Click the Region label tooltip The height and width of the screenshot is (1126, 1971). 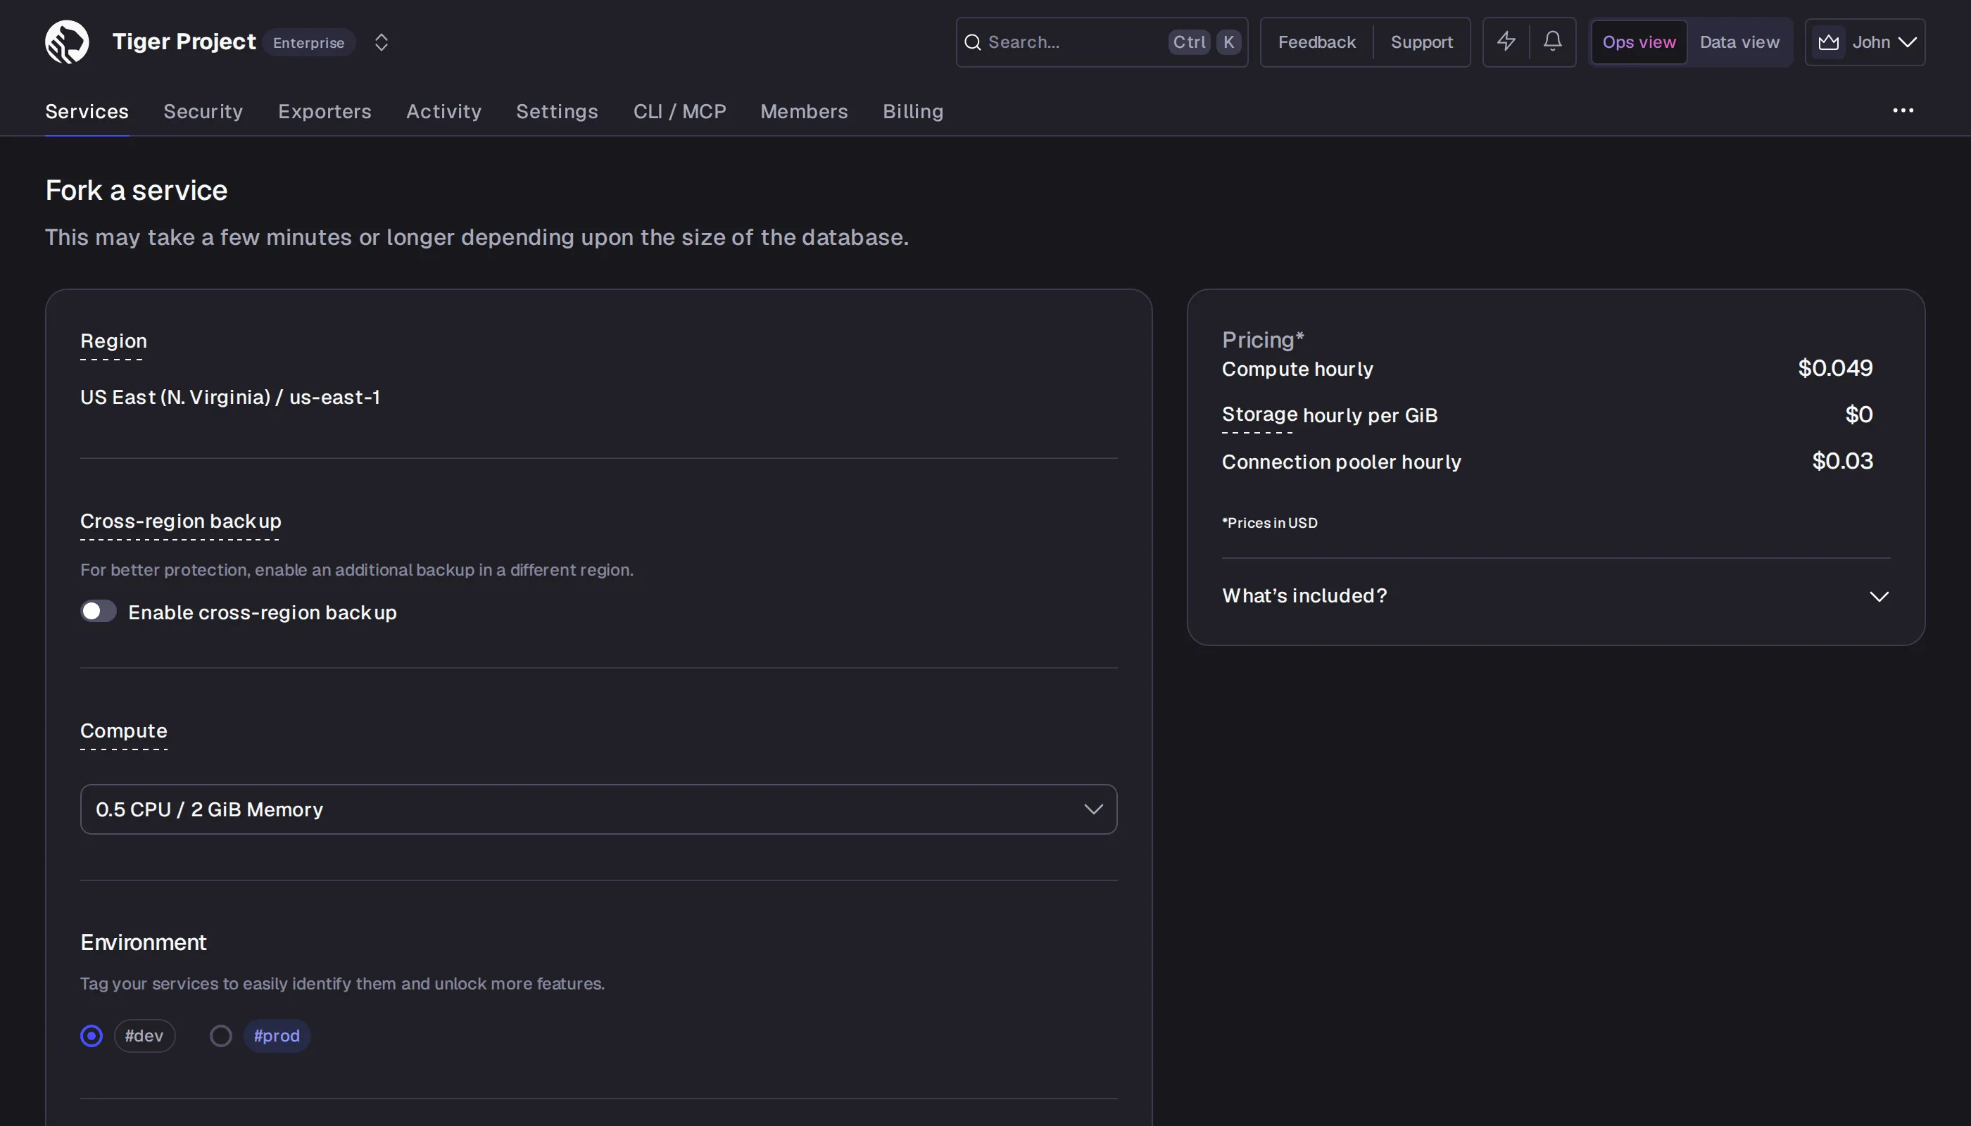(x=114, y=341)
